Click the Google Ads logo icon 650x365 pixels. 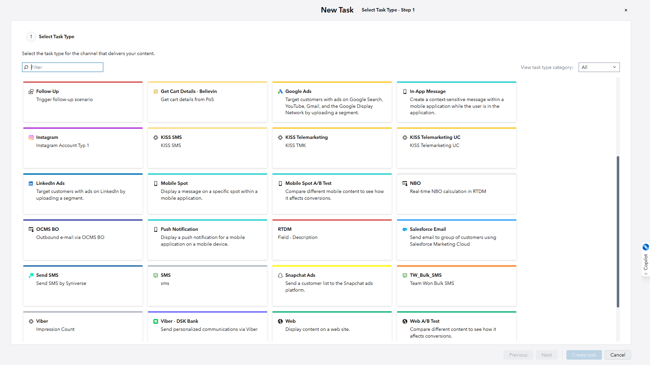coord(280,92)
